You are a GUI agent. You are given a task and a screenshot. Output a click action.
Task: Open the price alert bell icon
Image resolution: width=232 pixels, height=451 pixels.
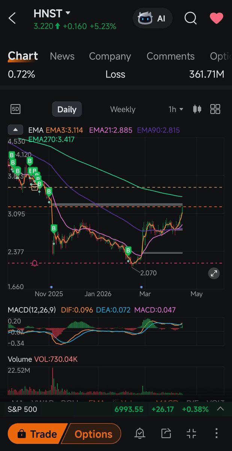point(140,434)
